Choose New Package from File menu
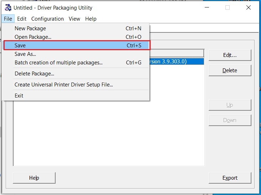The width and height of the screenshot is (261, 195). [30, 28]
